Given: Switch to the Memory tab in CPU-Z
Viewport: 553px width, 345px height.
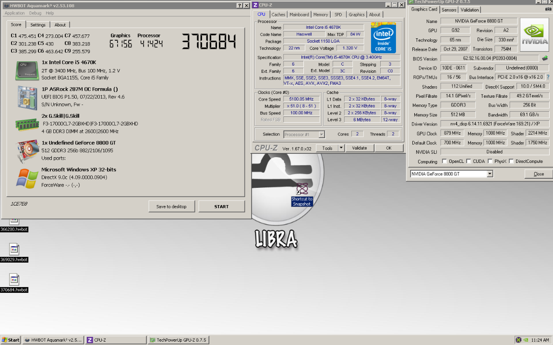Looking at the screenshot, I should point(321,14).
